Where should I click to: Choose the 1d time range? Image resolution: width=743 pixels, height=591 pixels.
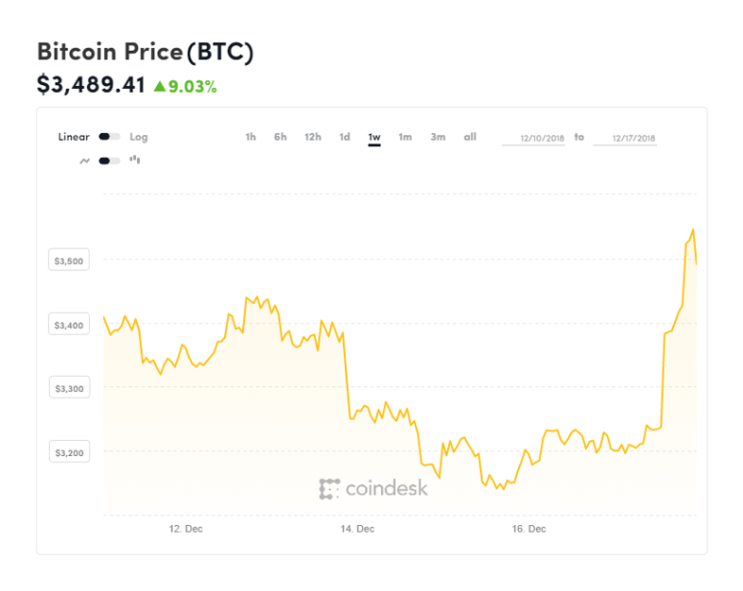click(x=344, y=137)
